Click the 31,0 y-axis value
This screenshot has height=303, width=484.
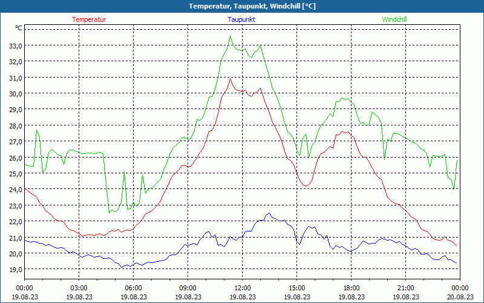16,78
